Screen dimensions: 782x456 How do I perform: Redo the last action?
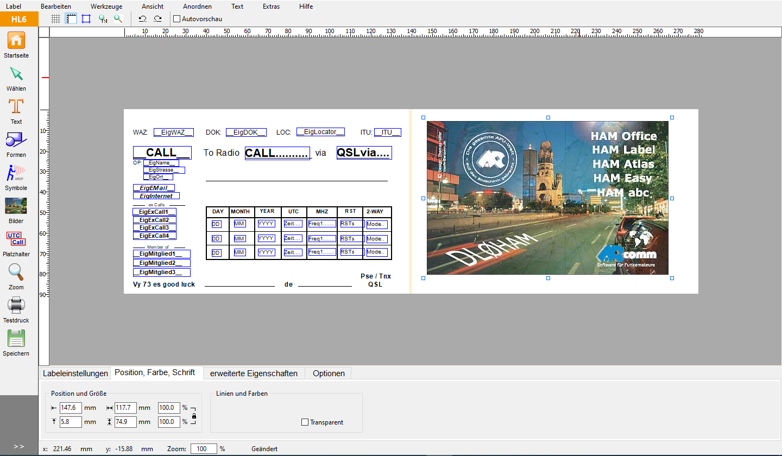pos(157,18)
